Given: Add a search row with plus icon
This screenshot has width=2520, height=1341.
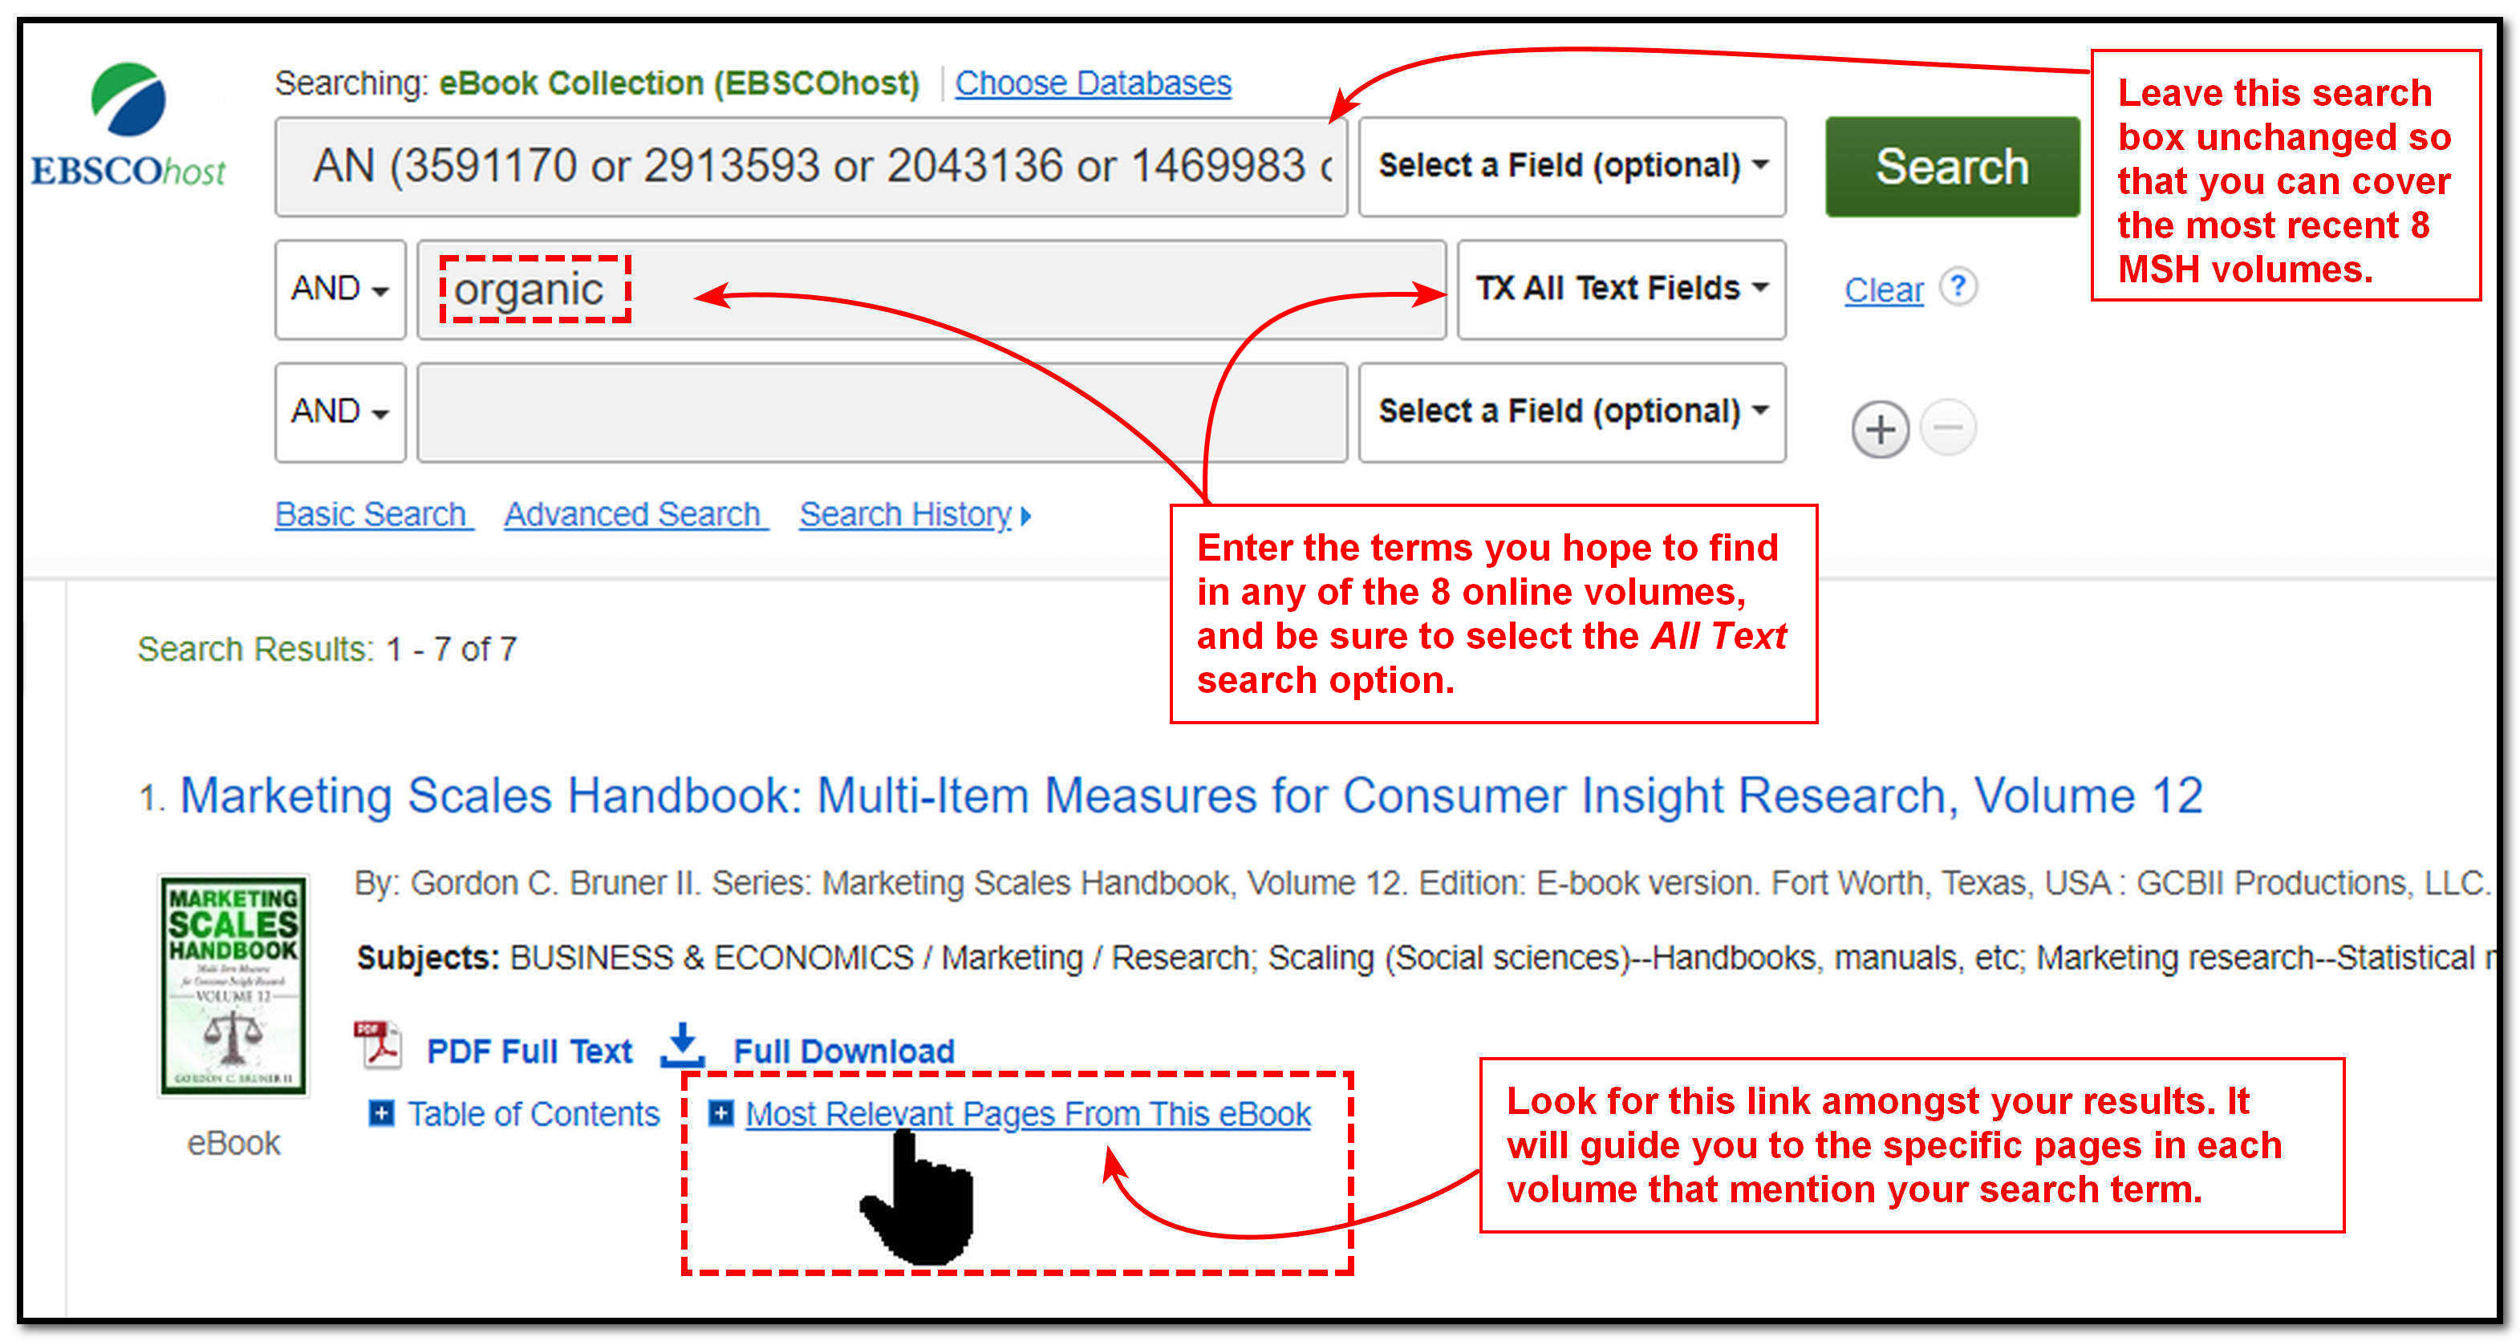Looking at the screenshot, I should pos(1881,429).
